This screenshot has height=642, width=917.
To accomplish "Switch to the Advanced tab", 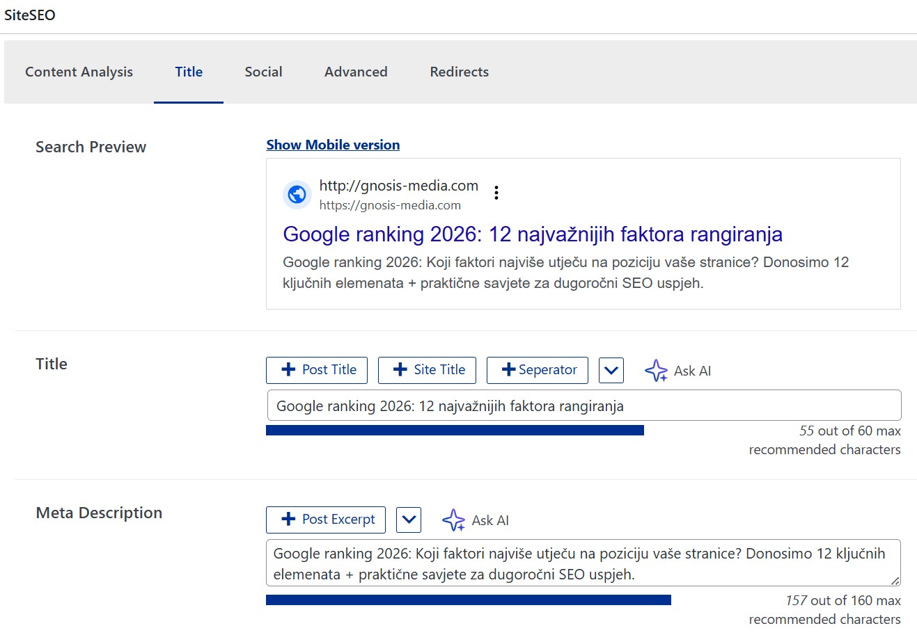I will 355,72.
